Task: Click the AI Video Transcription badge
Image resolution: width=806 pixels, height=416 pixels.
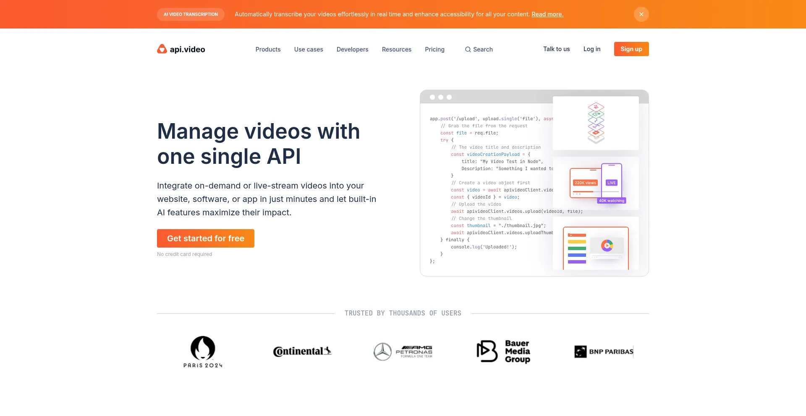Action: 191,14
